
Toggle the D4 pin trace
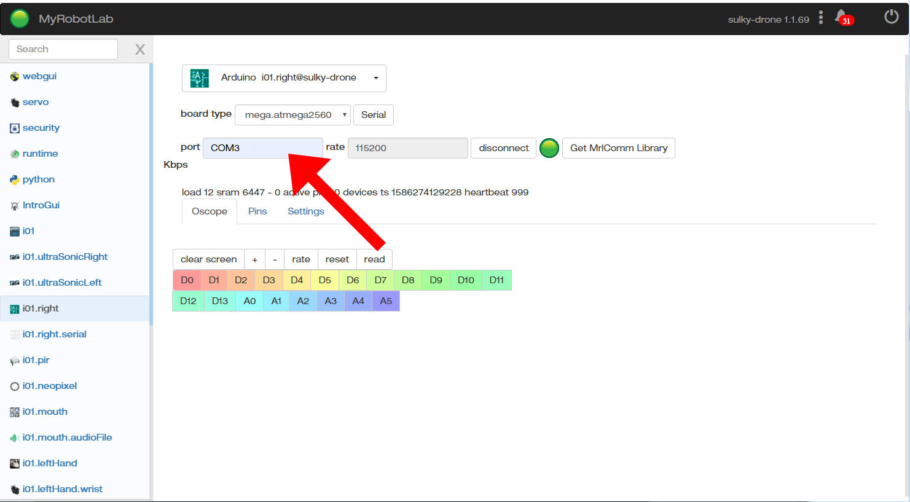click(x=297, y=280)
